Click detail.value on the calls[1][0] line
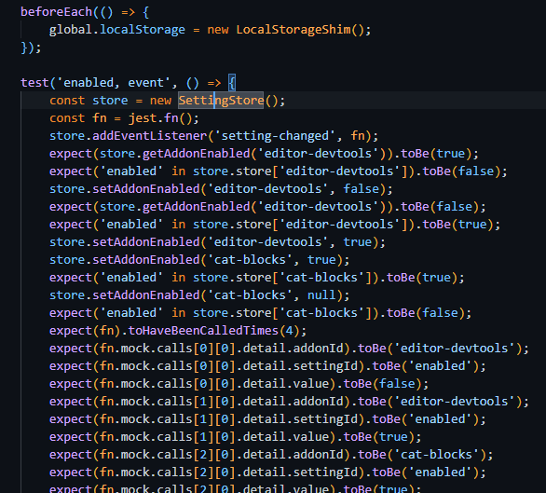 coord(286,437)
